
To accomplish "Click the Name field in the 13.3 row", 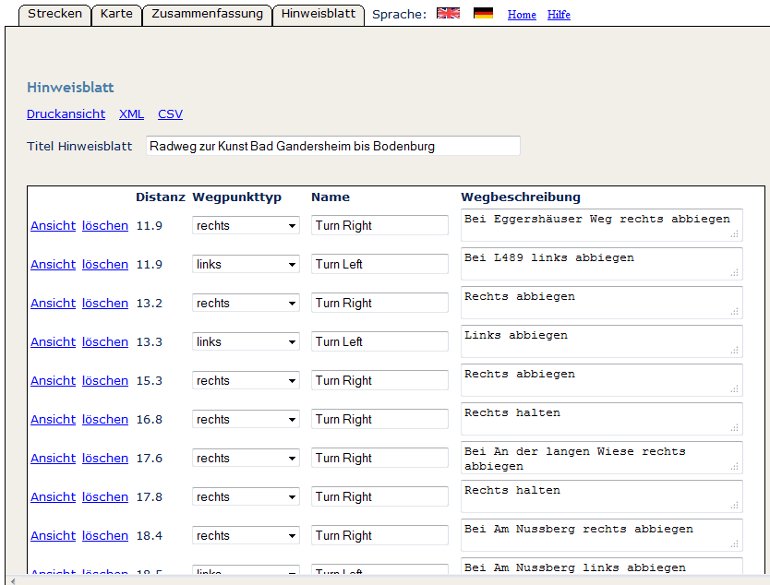I will tap(379, 341).
